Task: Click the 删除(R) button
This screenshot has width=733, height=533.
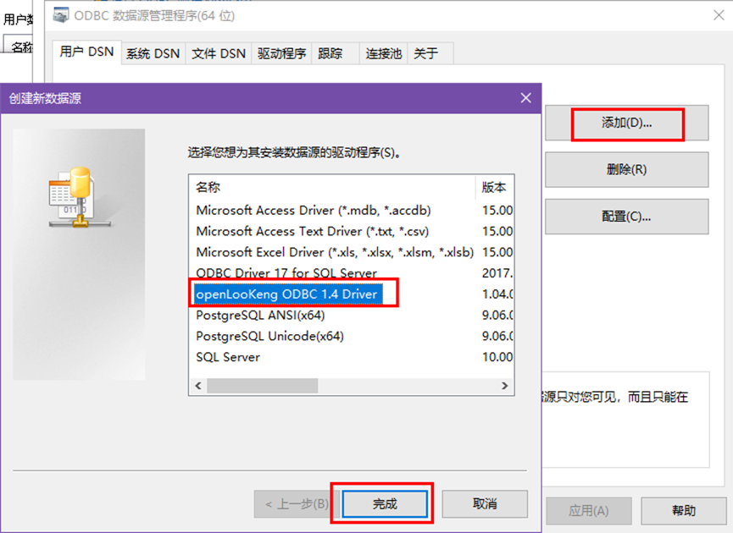Action: (626, 169)
